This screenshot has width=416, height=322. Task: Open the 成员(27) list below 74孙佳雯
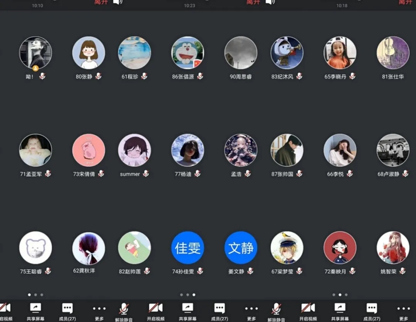219,311
